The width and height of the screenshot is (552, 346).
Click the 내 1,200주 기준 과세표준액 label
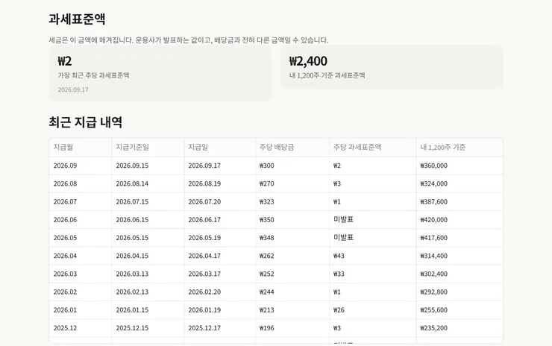[x=327, y=75]
